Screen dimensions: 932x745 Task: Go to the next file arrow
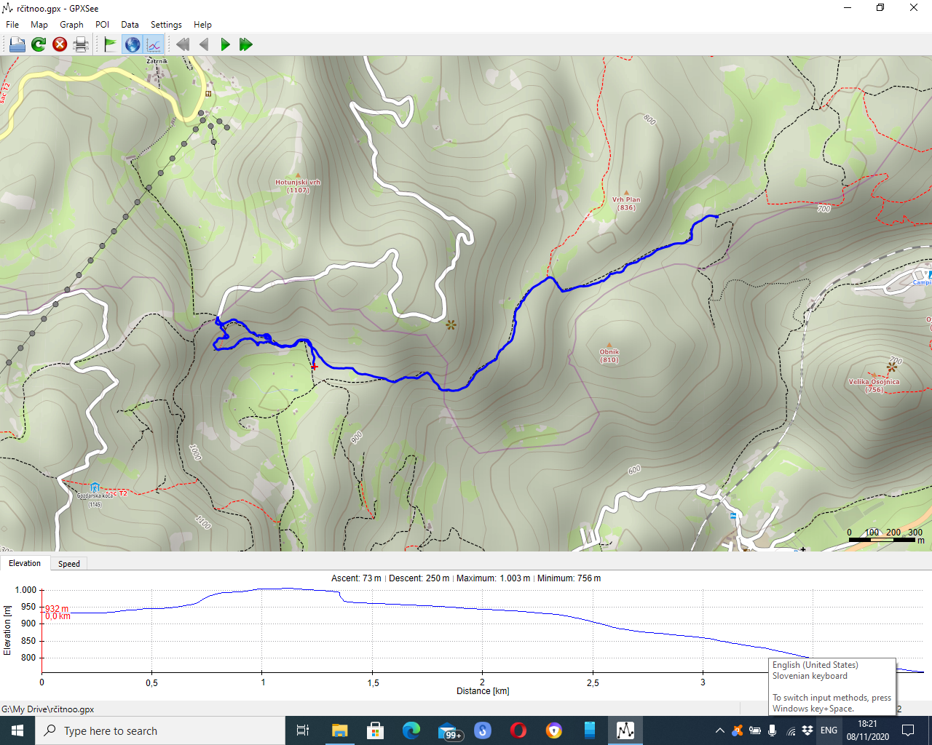pos(225,44)
